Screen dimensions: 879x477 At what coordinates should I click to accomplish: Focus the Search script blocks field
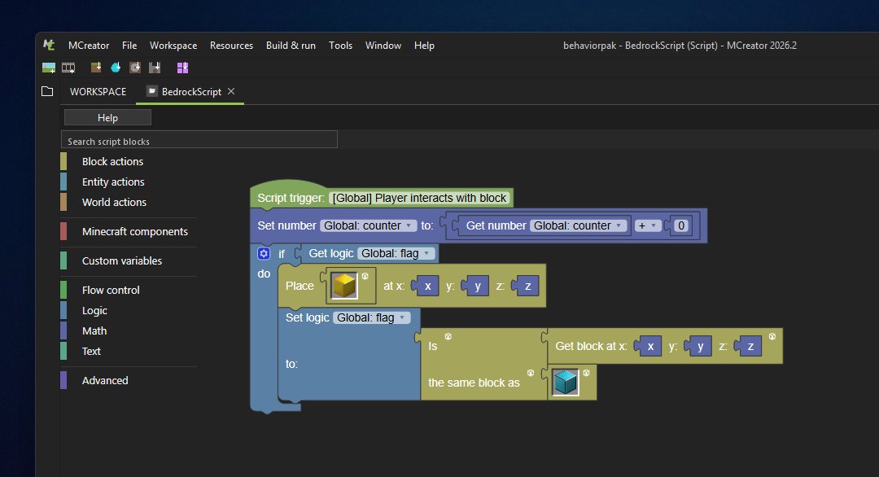pos(199,139)
